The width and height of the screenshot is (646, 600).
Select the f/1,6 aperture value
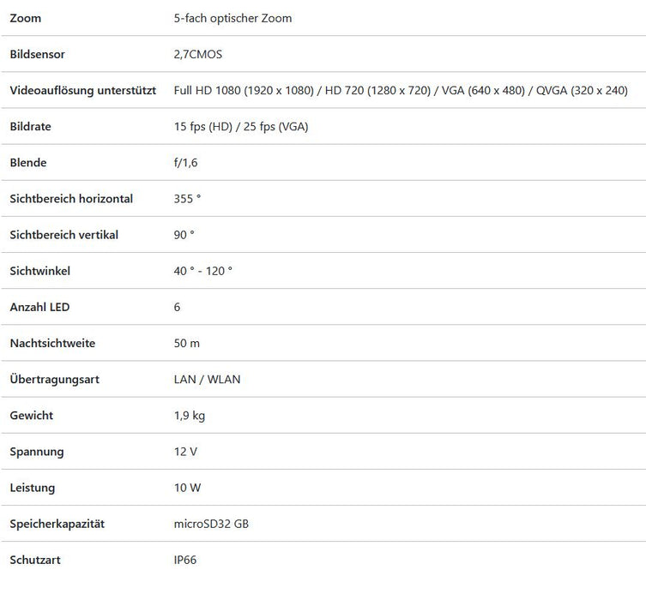coord(185,163)
